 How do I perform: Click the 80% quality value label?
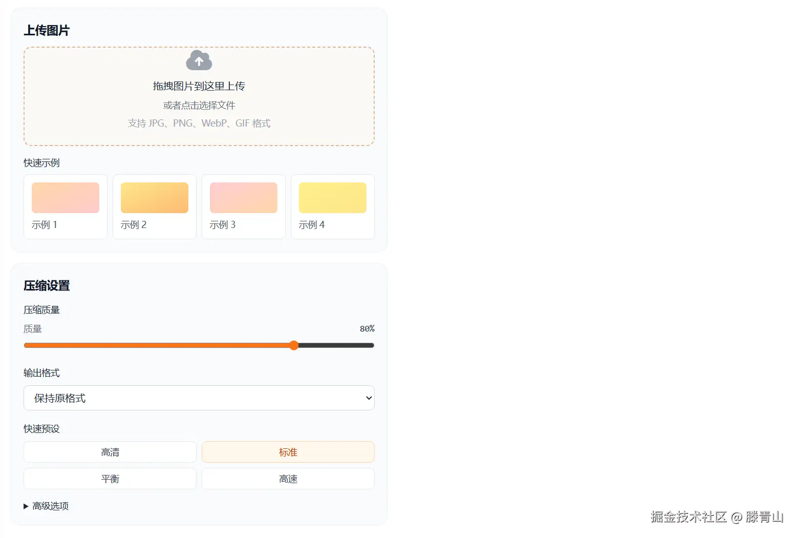coord(367,328)
